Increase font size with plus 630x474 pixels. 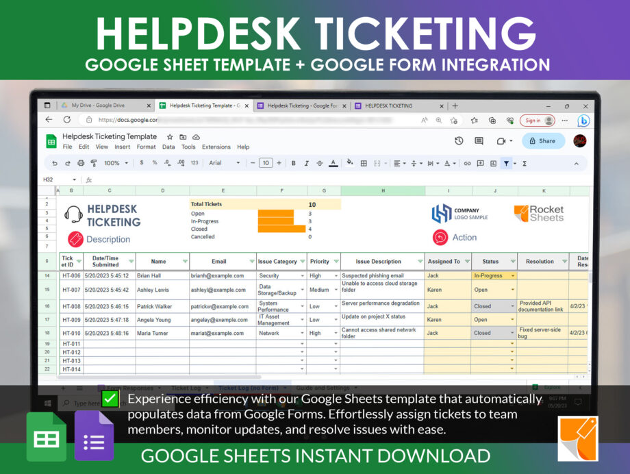279,163
